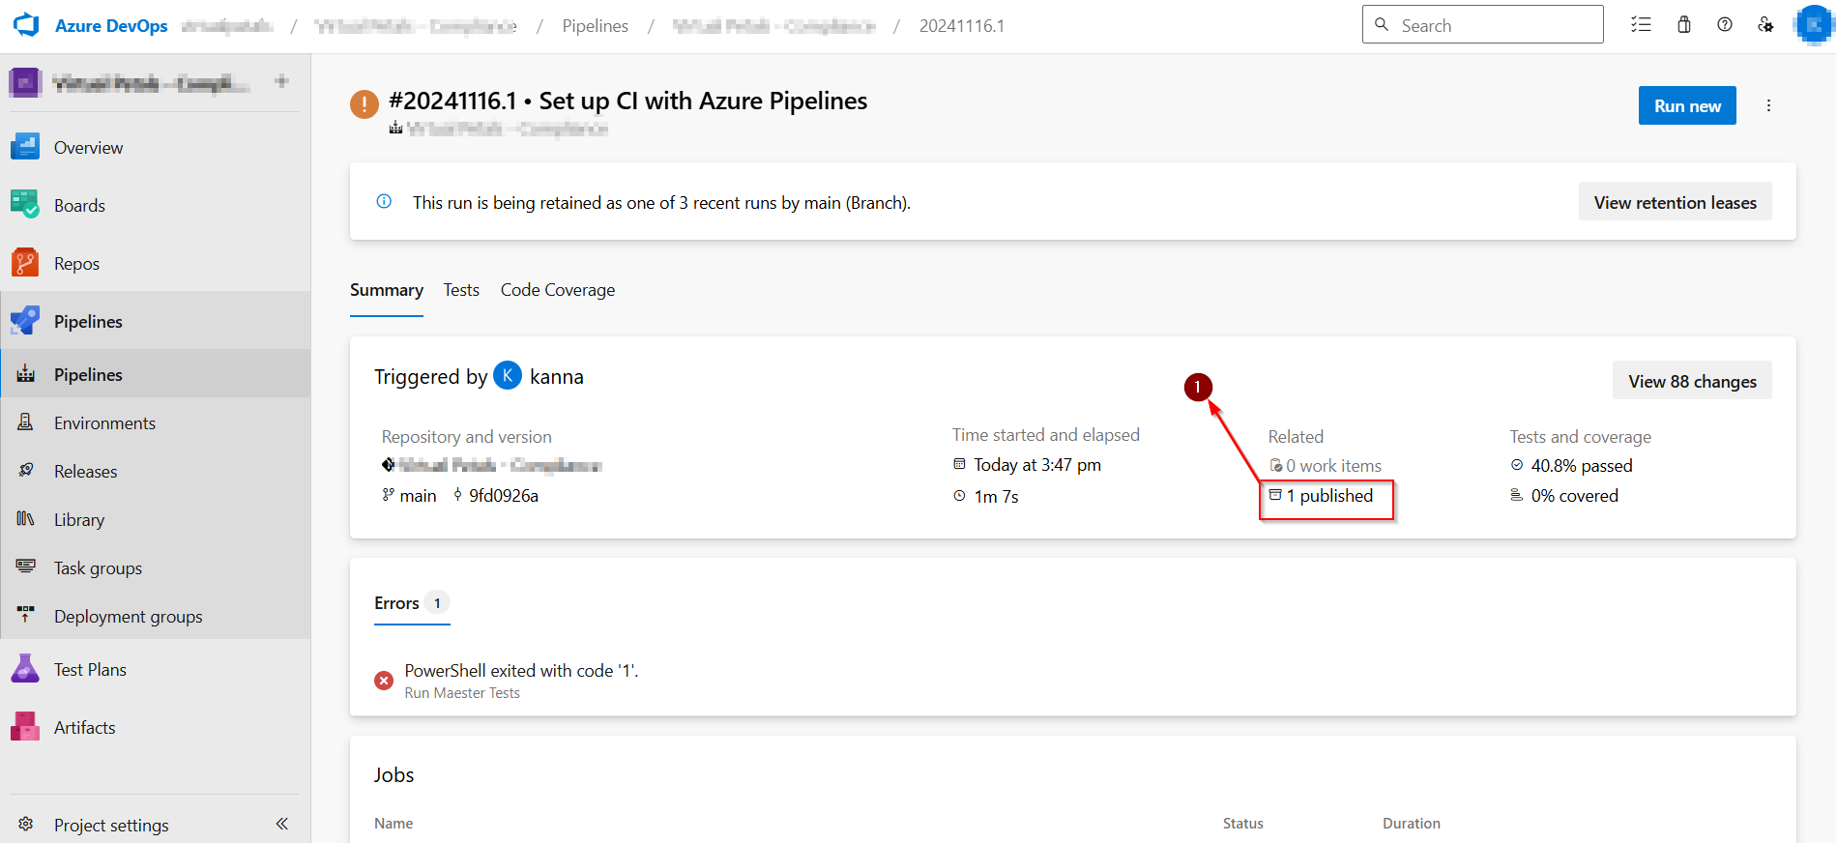Screen dimensions: 1837x843
Task: Open the Help question mark icon
Action: point(1725,25)
